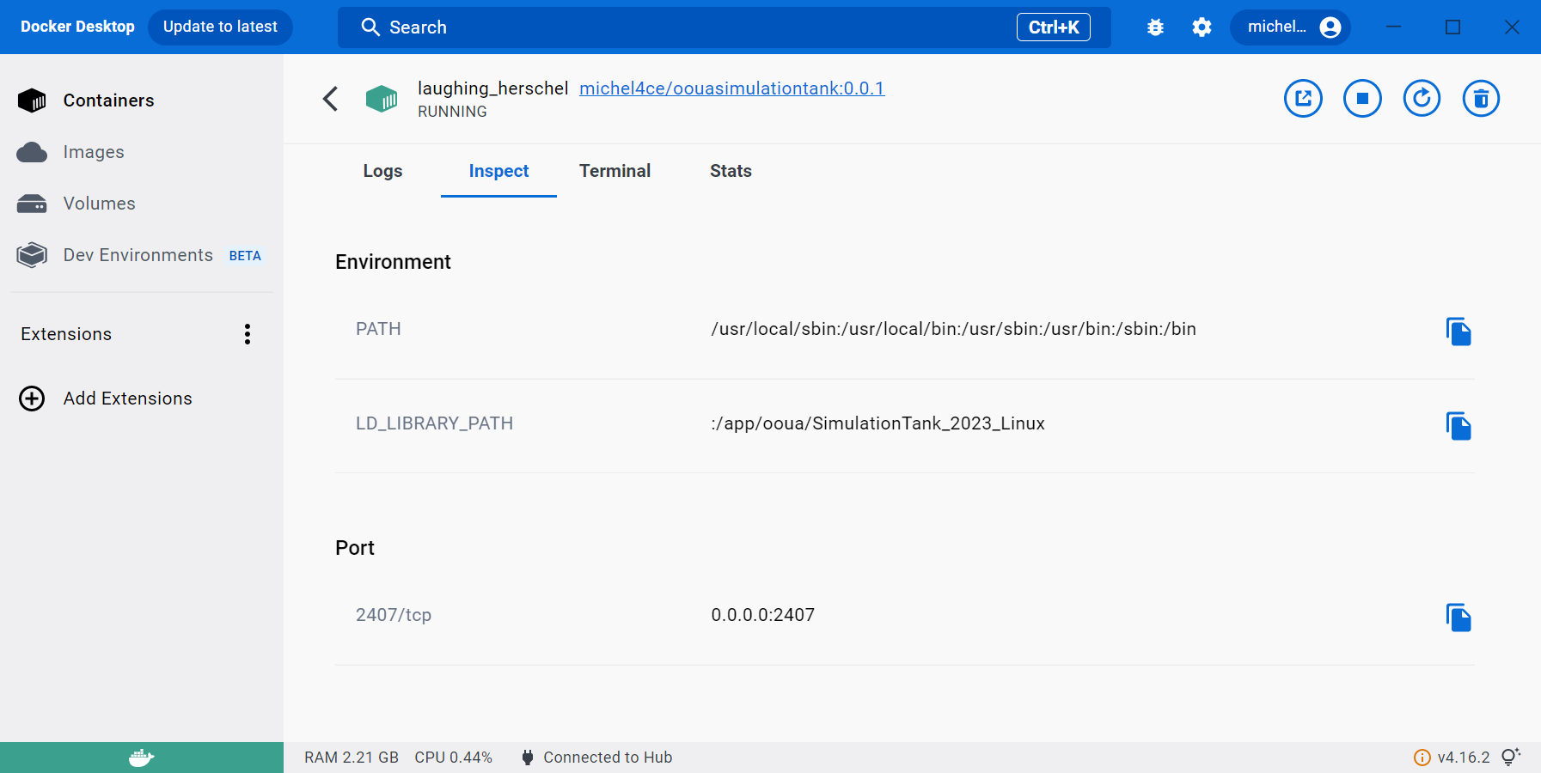Copy the 2407/tcp port mapping
Screen dimensions: 1541x773
[x=1458, y=618]
